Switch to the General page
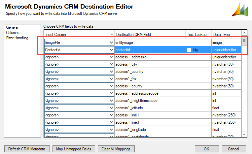The image size is (252, 154). tap(12, 27)
